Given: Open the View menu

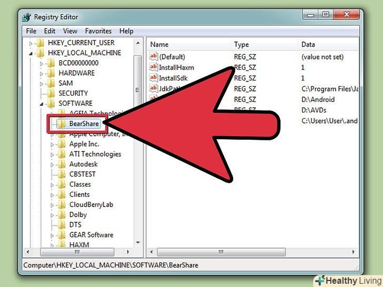Looking at the screenshot, I should (70, 31).
